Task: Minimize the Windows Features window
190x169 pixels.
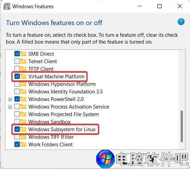Action: click(140, 6)
